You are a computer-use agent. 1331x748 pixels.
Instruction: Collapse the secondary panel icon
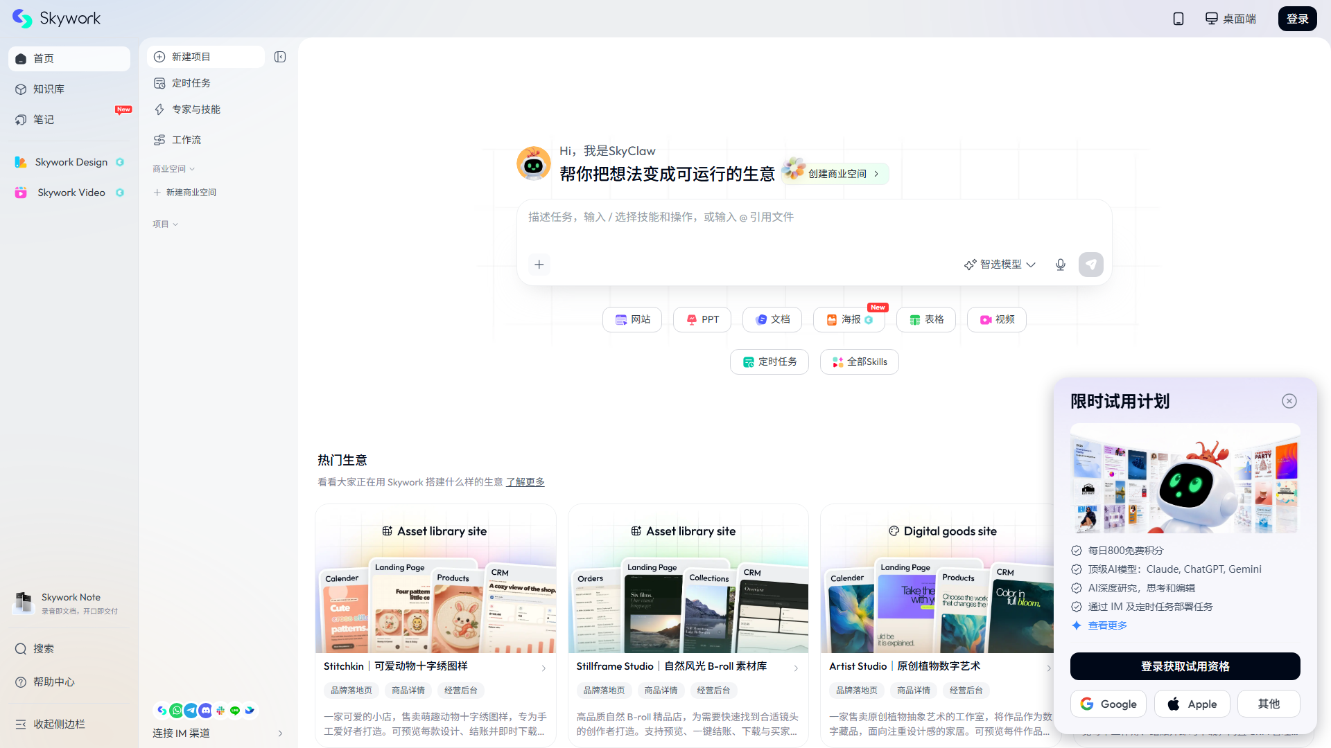280,57
